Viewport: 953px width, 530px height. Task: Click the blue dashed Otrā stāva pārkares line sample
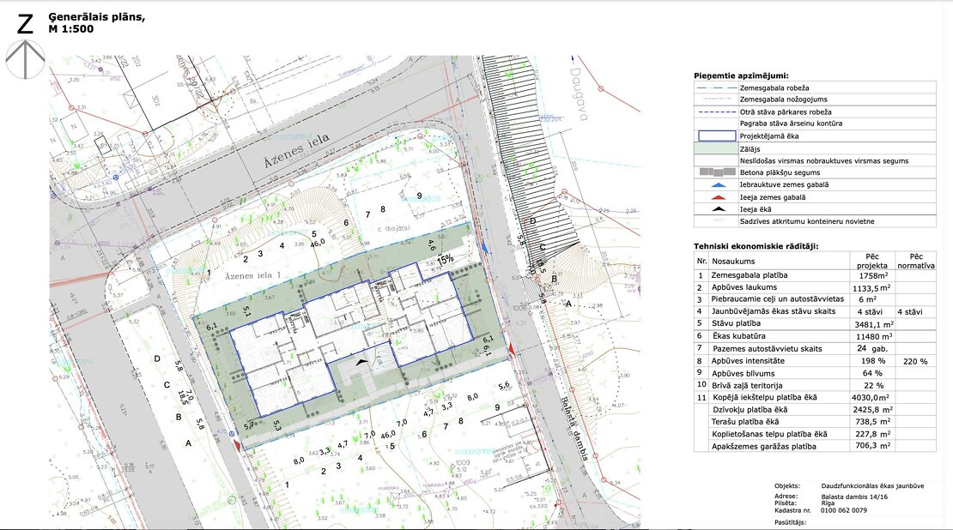[x=714, y=111]
